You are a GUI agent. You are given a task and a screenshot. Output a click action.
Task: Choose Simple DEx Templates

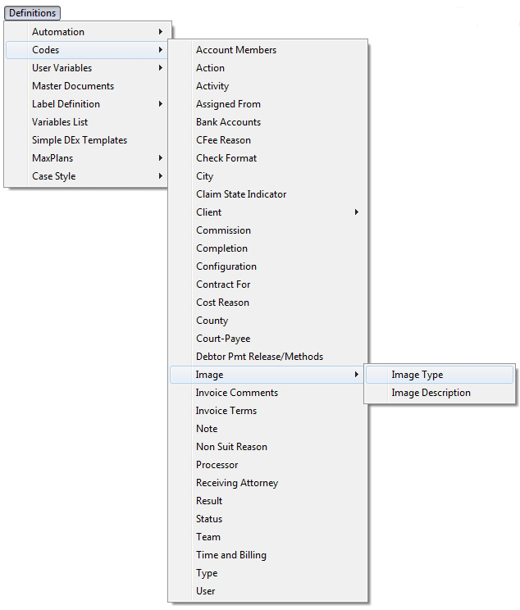point(80,140)
